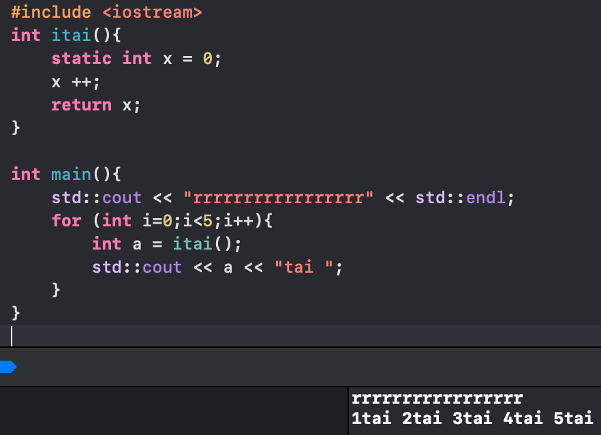Click the return keyword in itai
This screenshot has width=601, height=435.
coord(82,105)
